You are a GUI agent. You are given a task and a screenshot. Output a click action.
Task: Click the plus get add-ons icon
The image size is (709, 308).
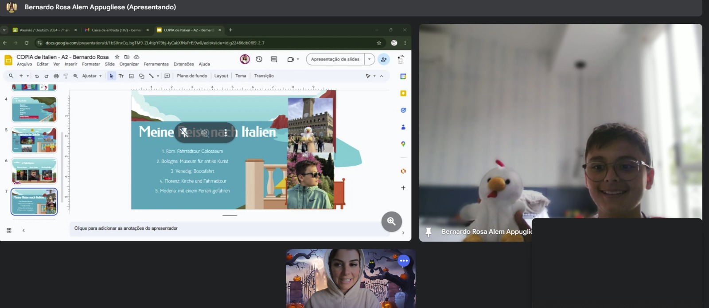403,188
